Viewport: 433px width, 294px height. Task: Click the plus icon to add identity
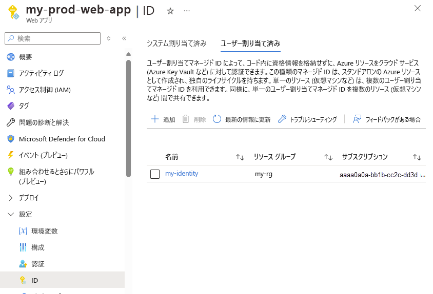[155, 119]
